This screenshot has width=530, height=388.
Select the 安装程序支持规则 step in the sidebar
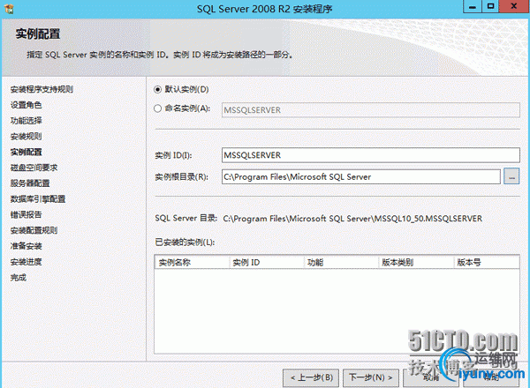coord(42,89)
